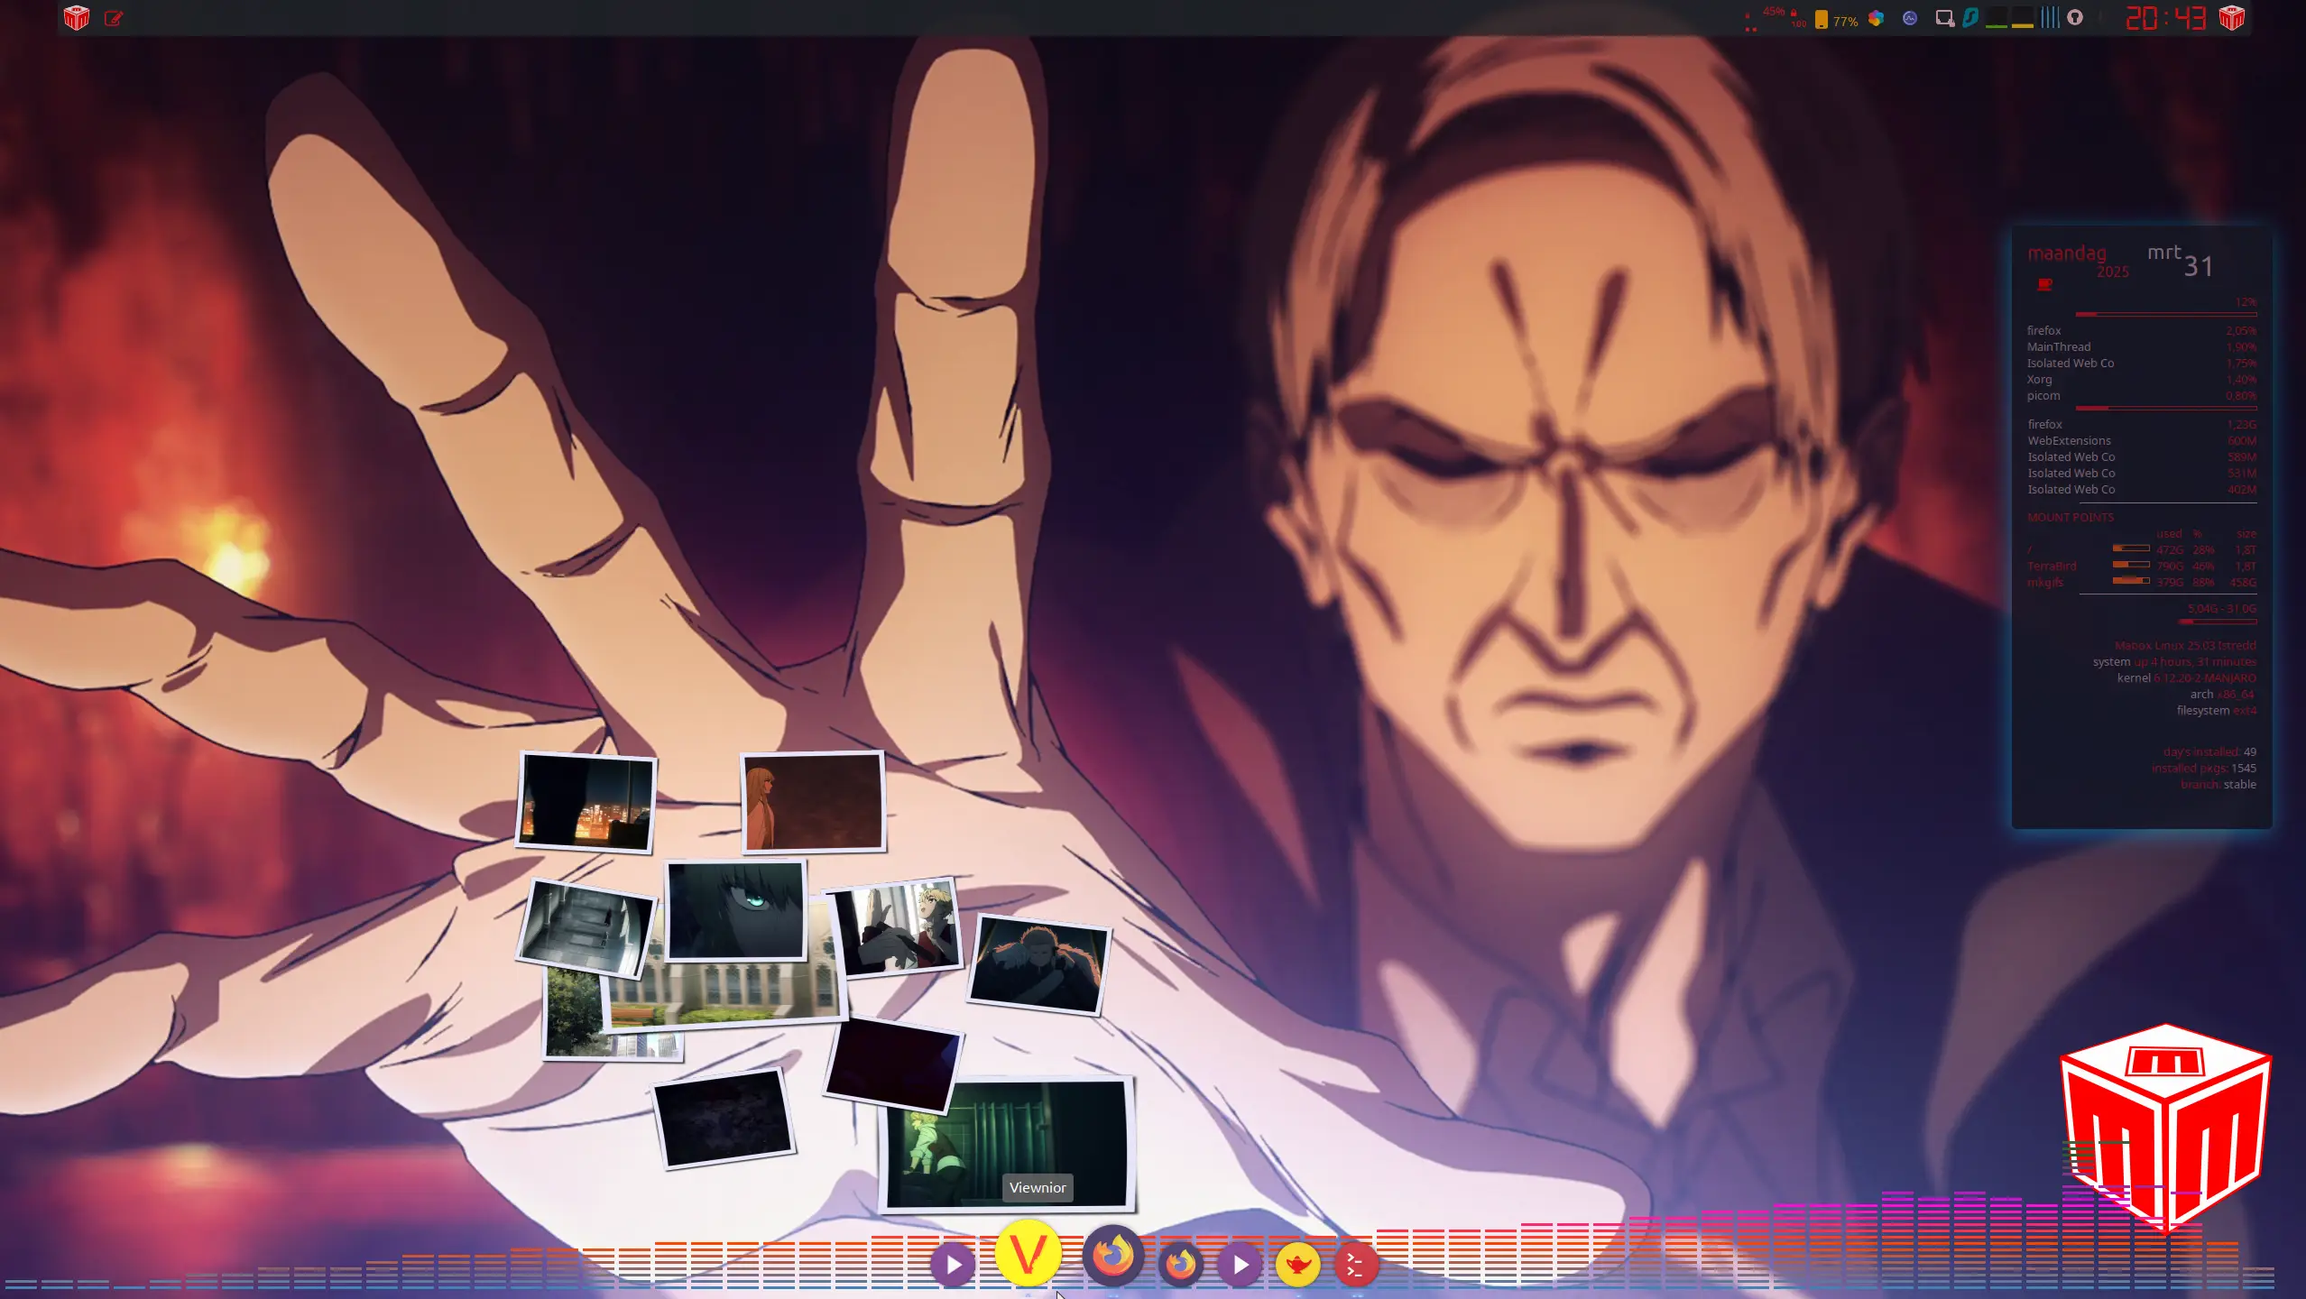The height and width of the screenshot is (1299, 2306).
Task: Open the red terminal icon in dock
Action: pyautogui.click(x=1355, y=1265)
